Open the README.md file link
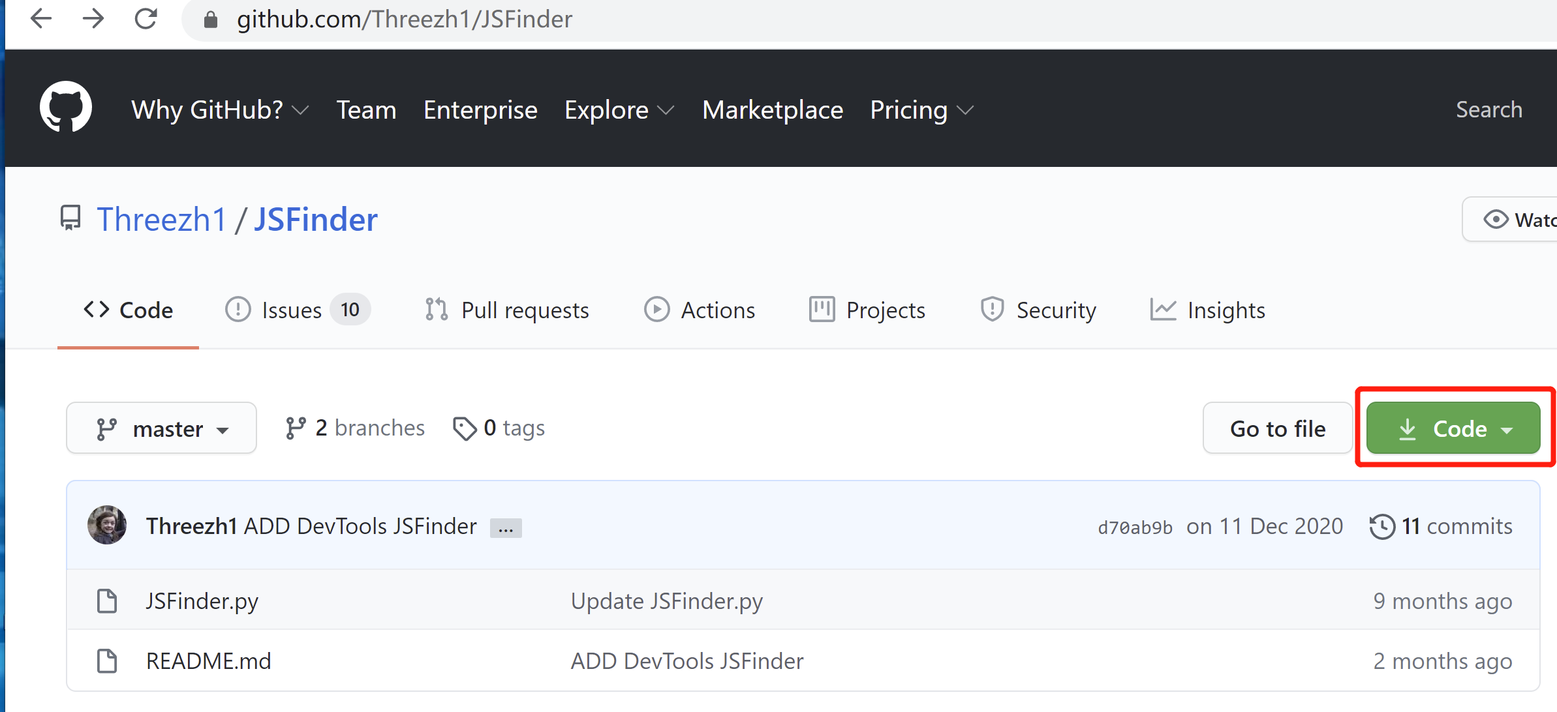Screen dimensions: 1557x712 [208, 660]
